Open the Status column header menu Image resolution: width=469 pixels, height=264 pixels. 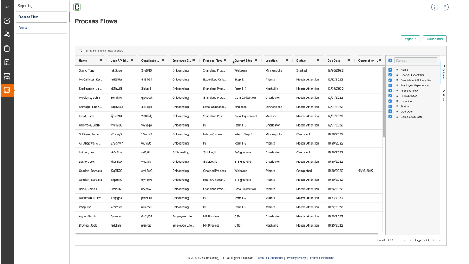[318, 61]
